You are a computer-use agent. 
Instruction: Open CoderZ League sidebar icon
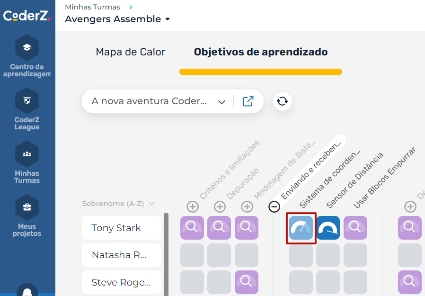click(27, 100)
